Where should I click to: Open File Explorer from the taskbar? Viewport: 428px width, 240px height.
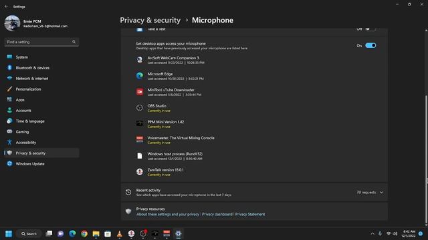pos(96,233)
